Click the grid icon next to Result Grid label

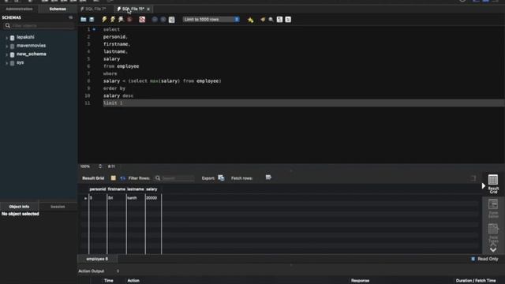(114, 177)
